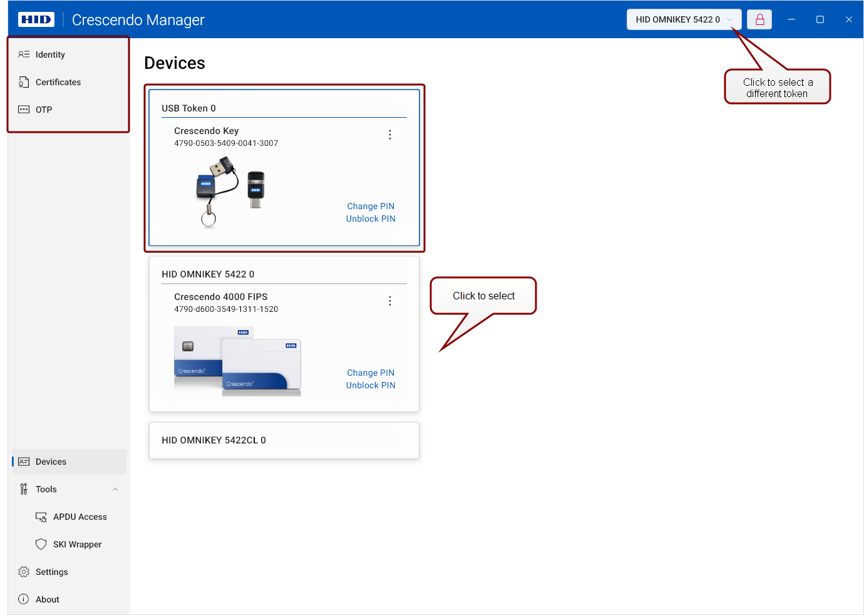Click the OTP icon in sidebar
Image resolution: width=864 pixels, height=615 pixels.
pyautogui.click(x=24, y=110)
